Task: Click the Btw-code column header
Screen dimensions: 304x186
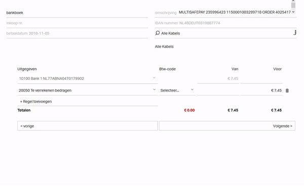Action: click(x=167, y=69)
